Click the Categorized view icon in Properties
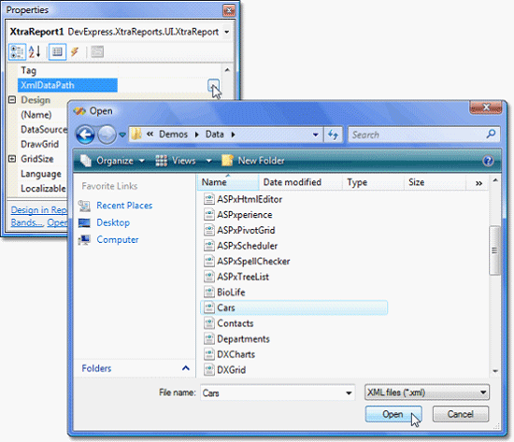514x442 pixels. pyautogui.click(x=17, y=51)
